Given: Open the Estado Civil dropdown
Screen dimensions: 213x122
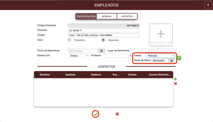Looking at the screenshot, I should pos(79,56).
